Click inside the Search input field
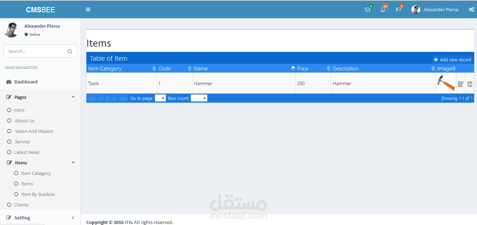Screen dimensions: 477x225 (x=35, y=51)
